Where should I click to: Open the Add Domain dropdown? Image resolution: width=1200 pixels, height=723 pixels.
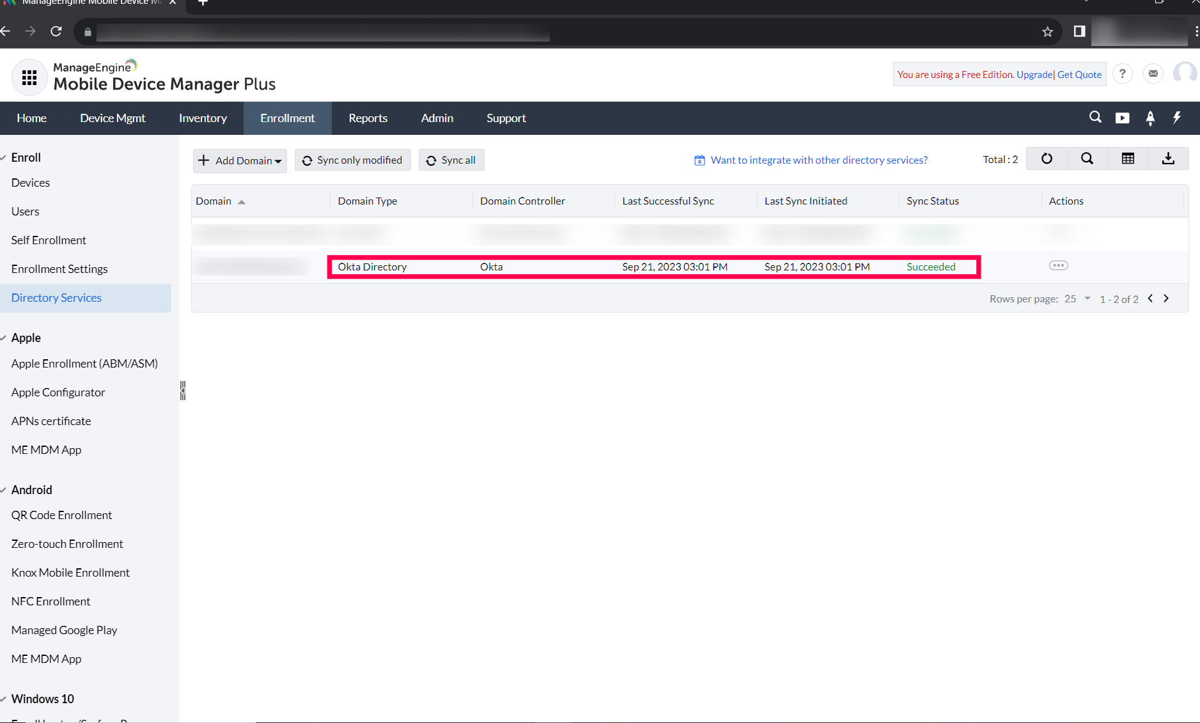tap(240, 160)
